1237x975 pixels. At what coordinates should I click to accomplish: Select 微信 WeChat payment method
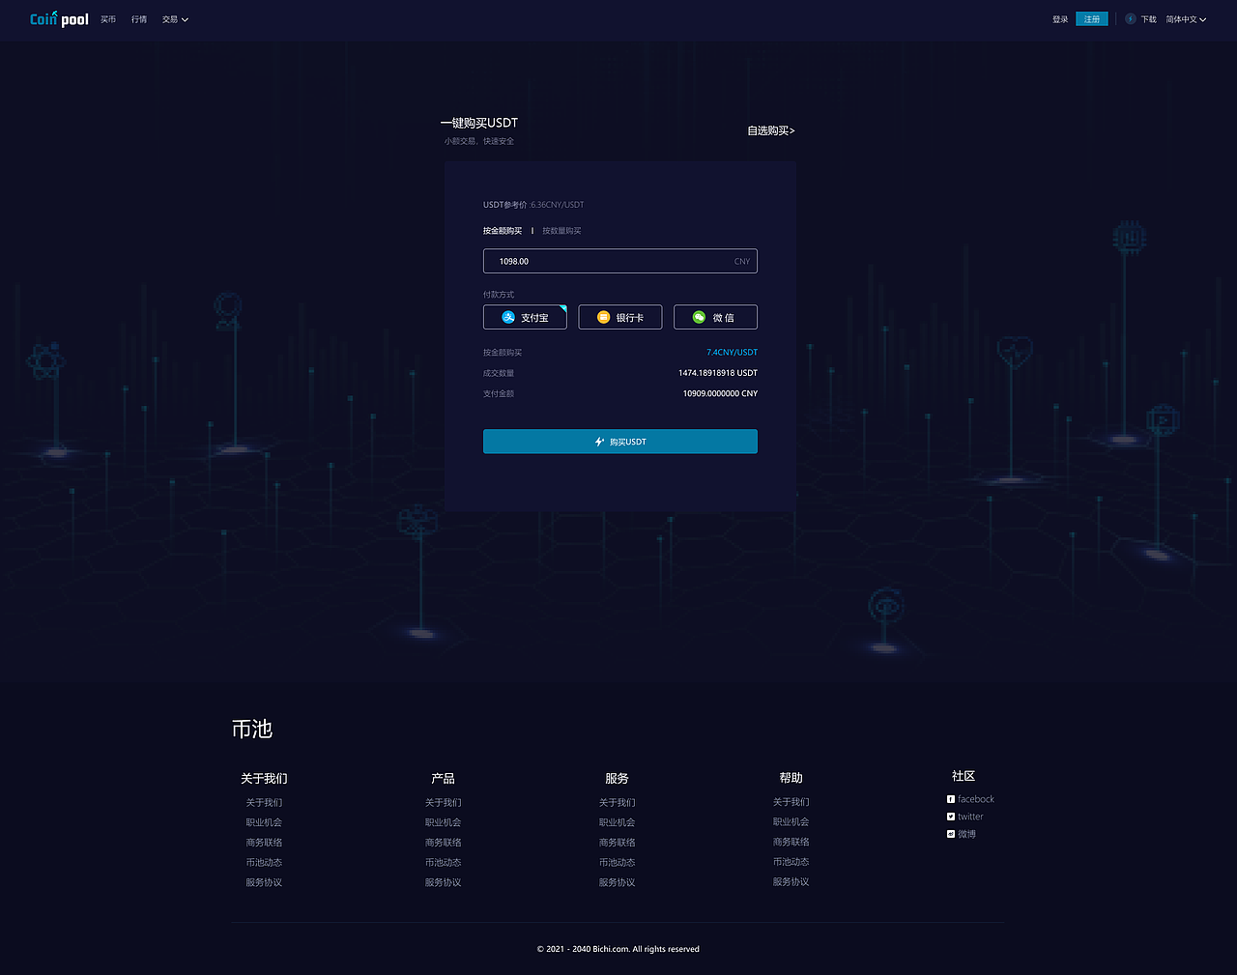click(715, 317)
